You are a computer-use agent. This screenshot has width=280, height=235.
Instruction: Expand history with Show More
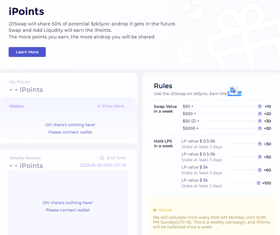[x=111, y=106]
